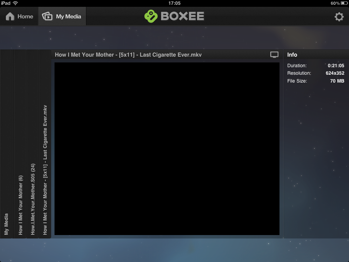Check the battery indicator icon
This screenshot has height=262, width=349.
[x=344, y=3]
